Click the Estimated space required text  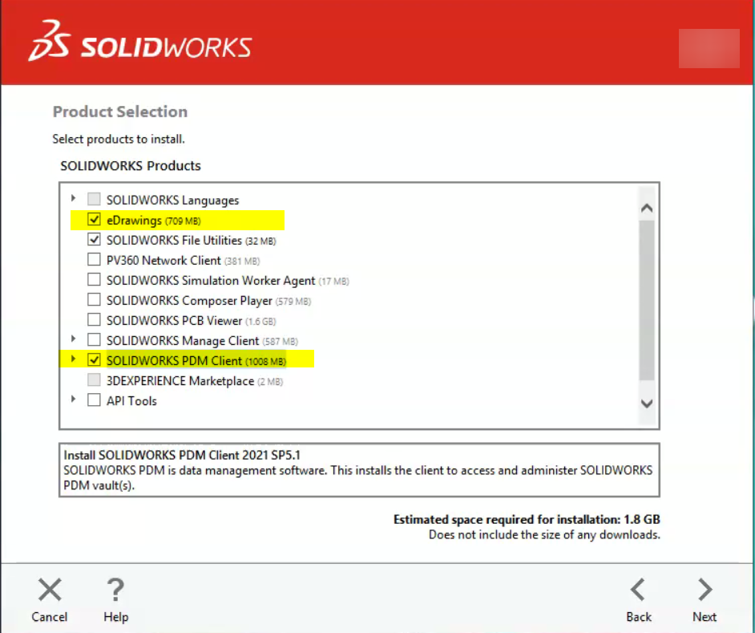527,520
